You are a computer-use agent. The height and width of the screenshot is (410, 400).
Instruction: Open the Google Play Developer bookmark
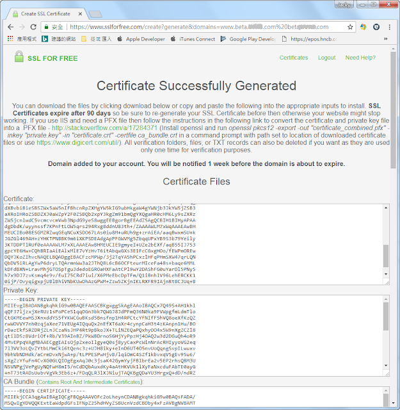248,39
